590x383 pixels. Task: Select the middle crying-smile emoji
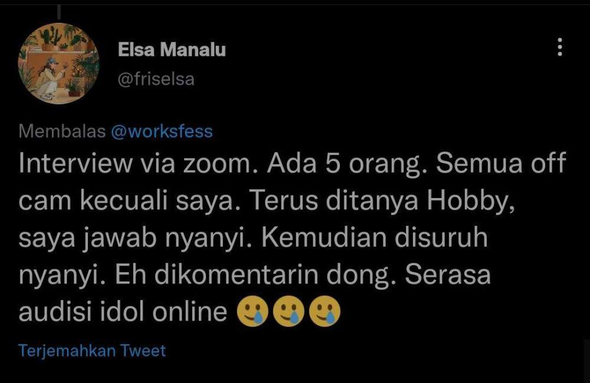[289, 311]
